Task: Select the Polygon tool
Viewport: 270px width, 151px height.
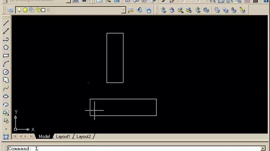Action: tap(6, 47)
